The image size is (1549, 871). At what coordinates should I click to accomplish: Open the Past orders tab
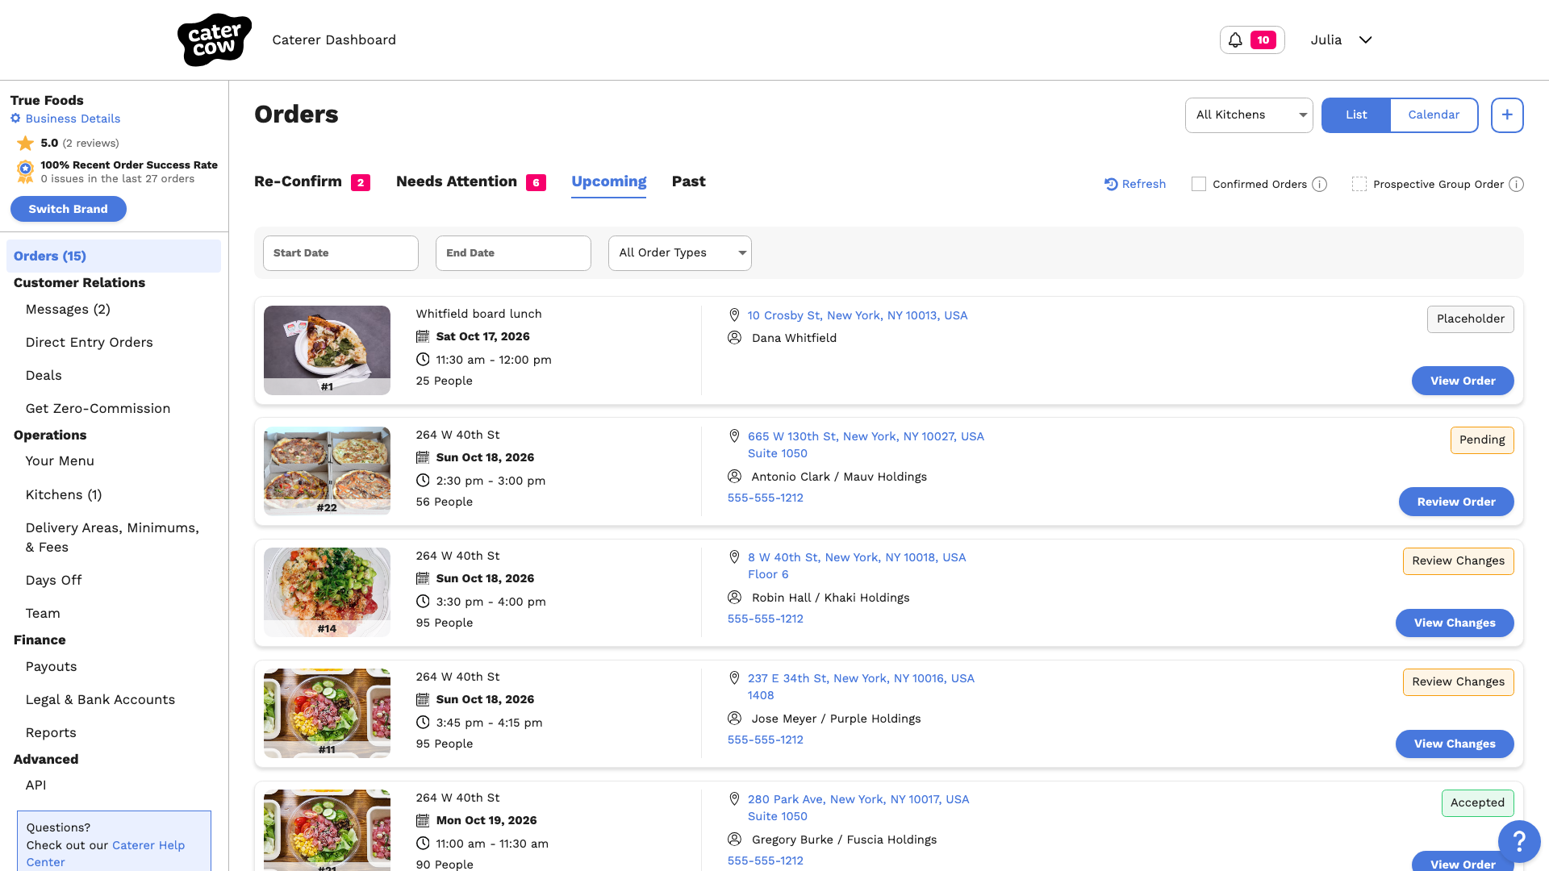689,181
